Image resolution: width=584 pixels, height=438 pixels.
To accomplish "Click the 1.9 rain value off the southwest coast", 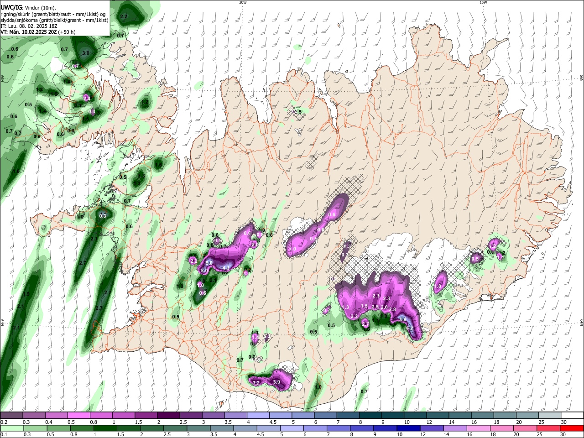I will 26,294.
